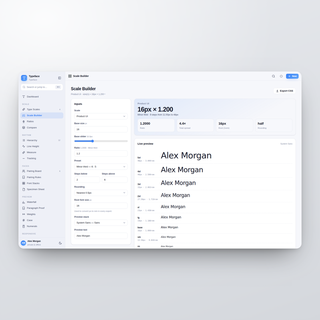Viewport: 320px width, 320px height.
Task: Click the Pairing Board people icon
Action: coord(24,171)
